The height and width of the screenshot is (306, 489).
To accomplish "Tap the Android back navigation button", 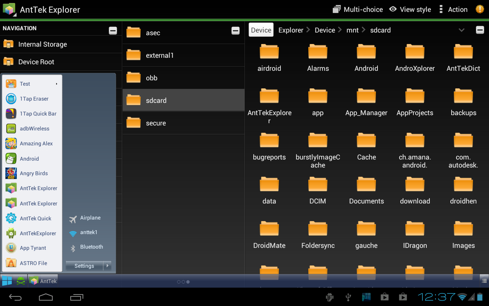I will 16,297.
